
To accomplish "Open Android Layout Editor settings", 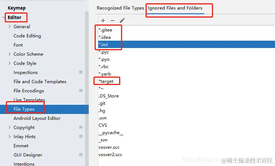I will 37,118.
